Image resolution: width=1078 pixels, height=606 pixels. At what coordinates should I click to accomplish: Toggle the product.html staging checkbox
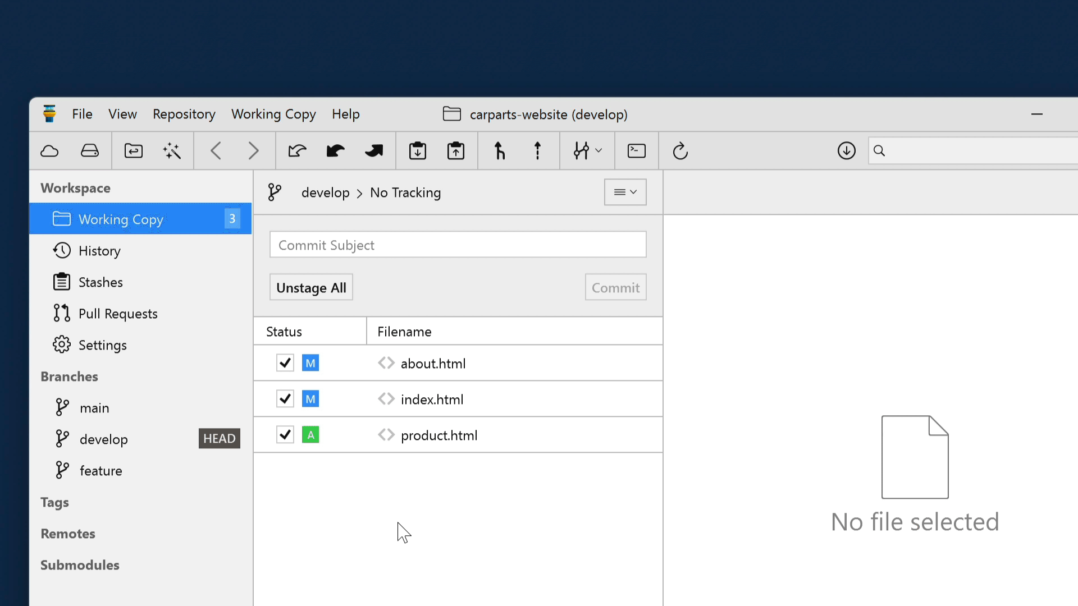(285, 435)
